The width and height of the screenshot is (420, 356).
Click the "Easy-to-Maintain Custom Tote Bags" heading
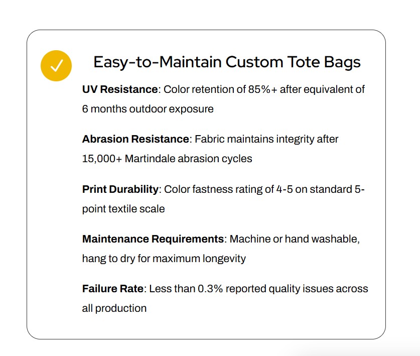click(227, 62)
